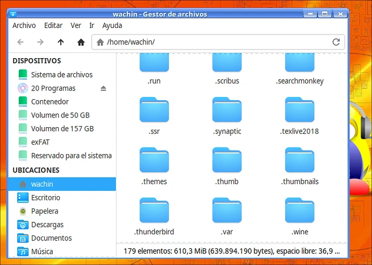Open Volumen de 157 GB

(61, 129)
